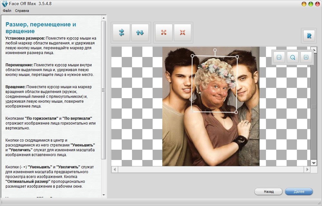The height and width of the screenshot is (206, 322).
Task: Flip the face horizontally
Action: pyautogui.click(x=121, y=33)
